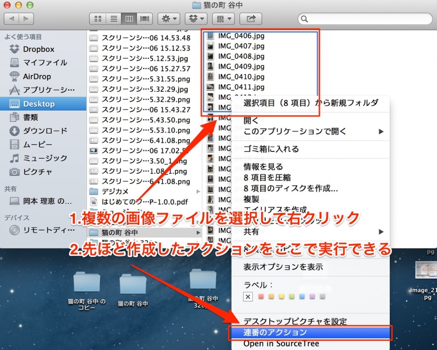Open the gear action menu
Screen dimensions: 437x350
[x=168, y=19]
